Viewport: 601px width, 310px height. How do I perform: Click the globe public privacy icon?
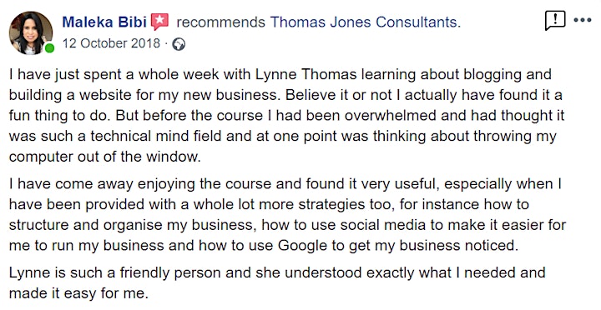click(179, 44)
